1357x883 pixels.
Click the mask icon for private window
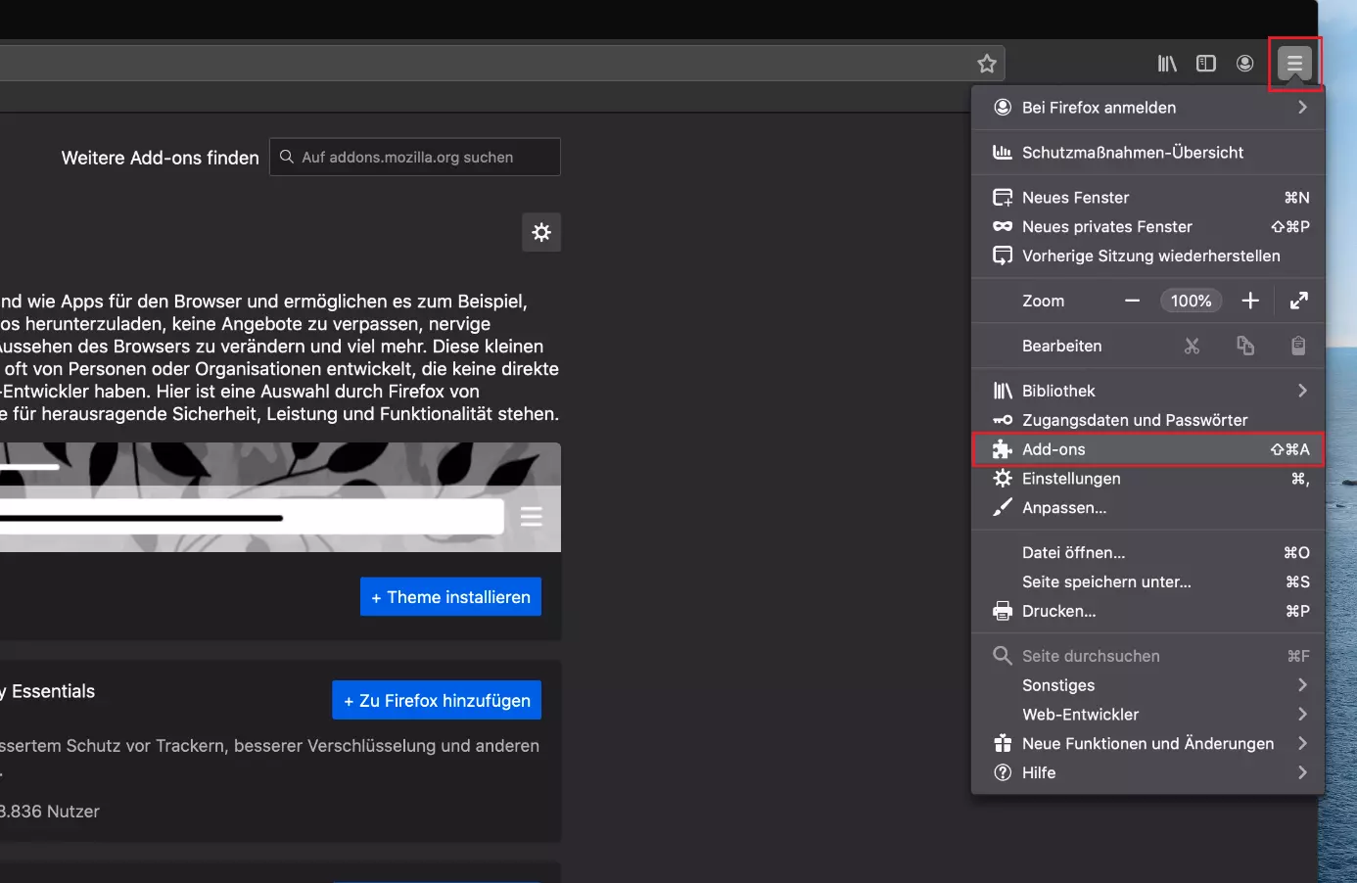(1003, 227)
